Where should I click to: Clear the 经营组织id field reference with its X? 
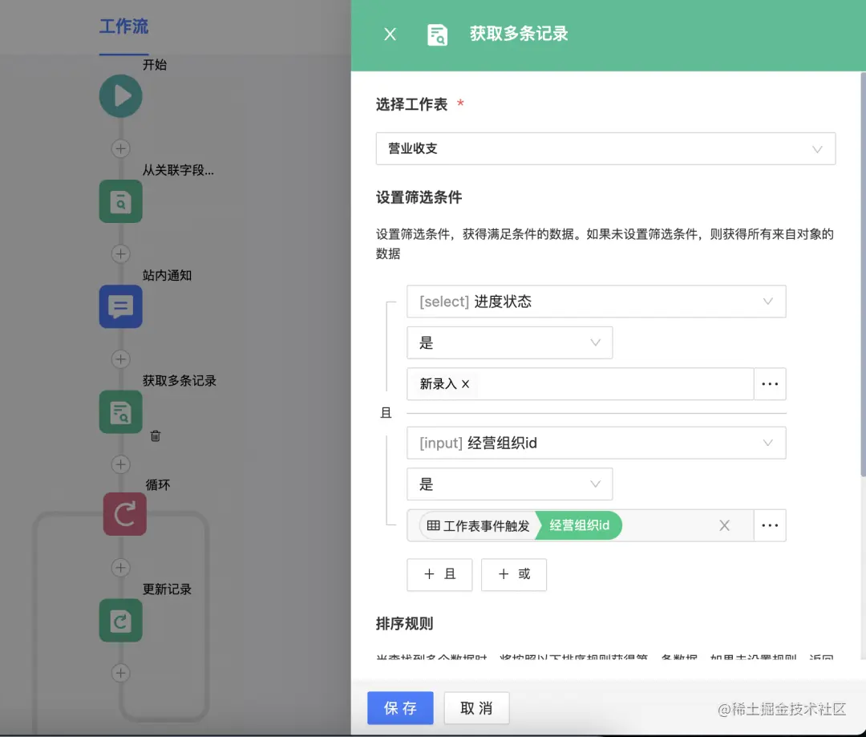(x=724, y=525)
